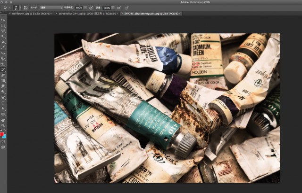Click the flow percentage input field
This screenshot has height=193, width=302.
(107, 8)
